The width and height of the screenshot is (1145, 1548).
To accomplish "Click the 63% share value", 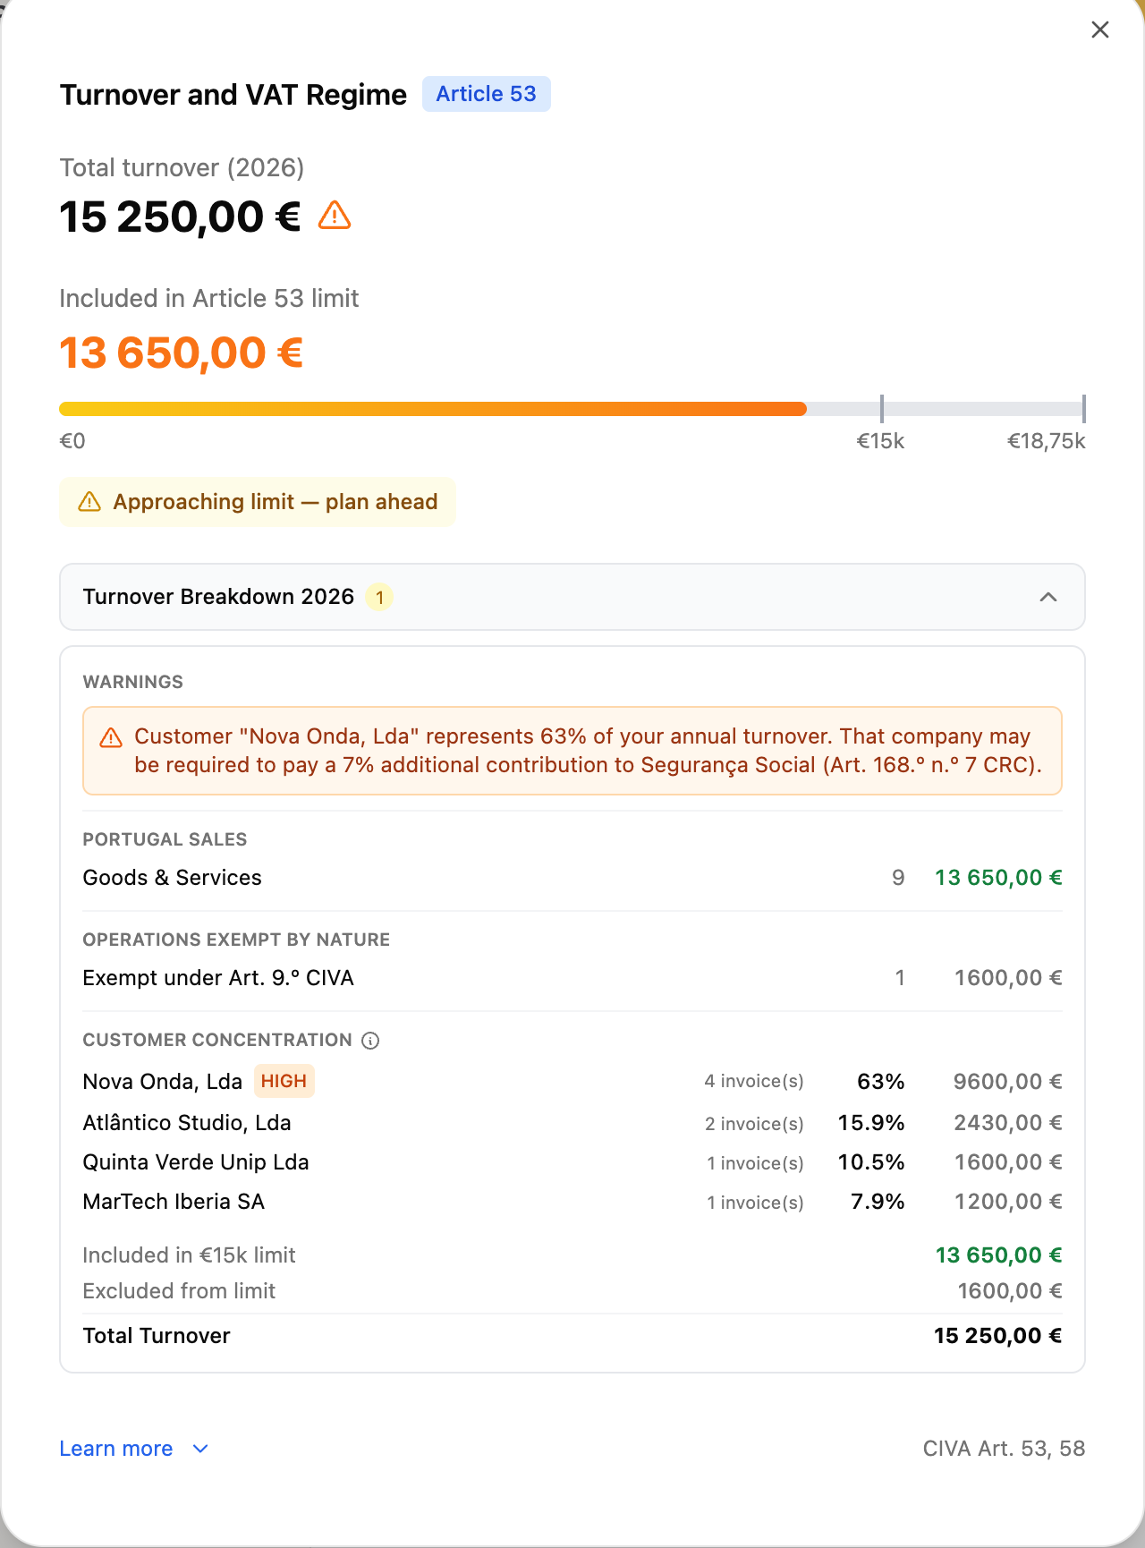I will click(x=881, y=1082).
